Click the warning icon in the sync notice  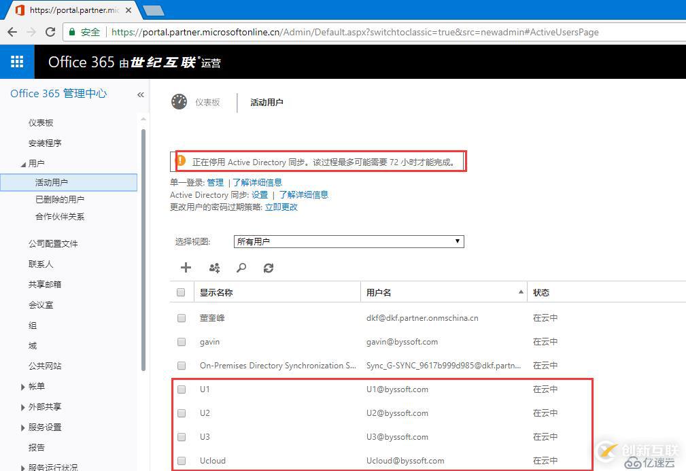(180, 160)
